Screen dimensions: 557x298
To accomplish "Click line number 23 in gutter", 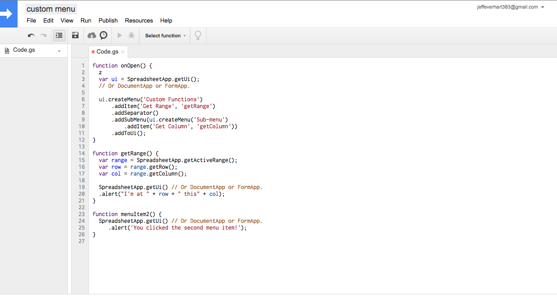I will [82, 214].
